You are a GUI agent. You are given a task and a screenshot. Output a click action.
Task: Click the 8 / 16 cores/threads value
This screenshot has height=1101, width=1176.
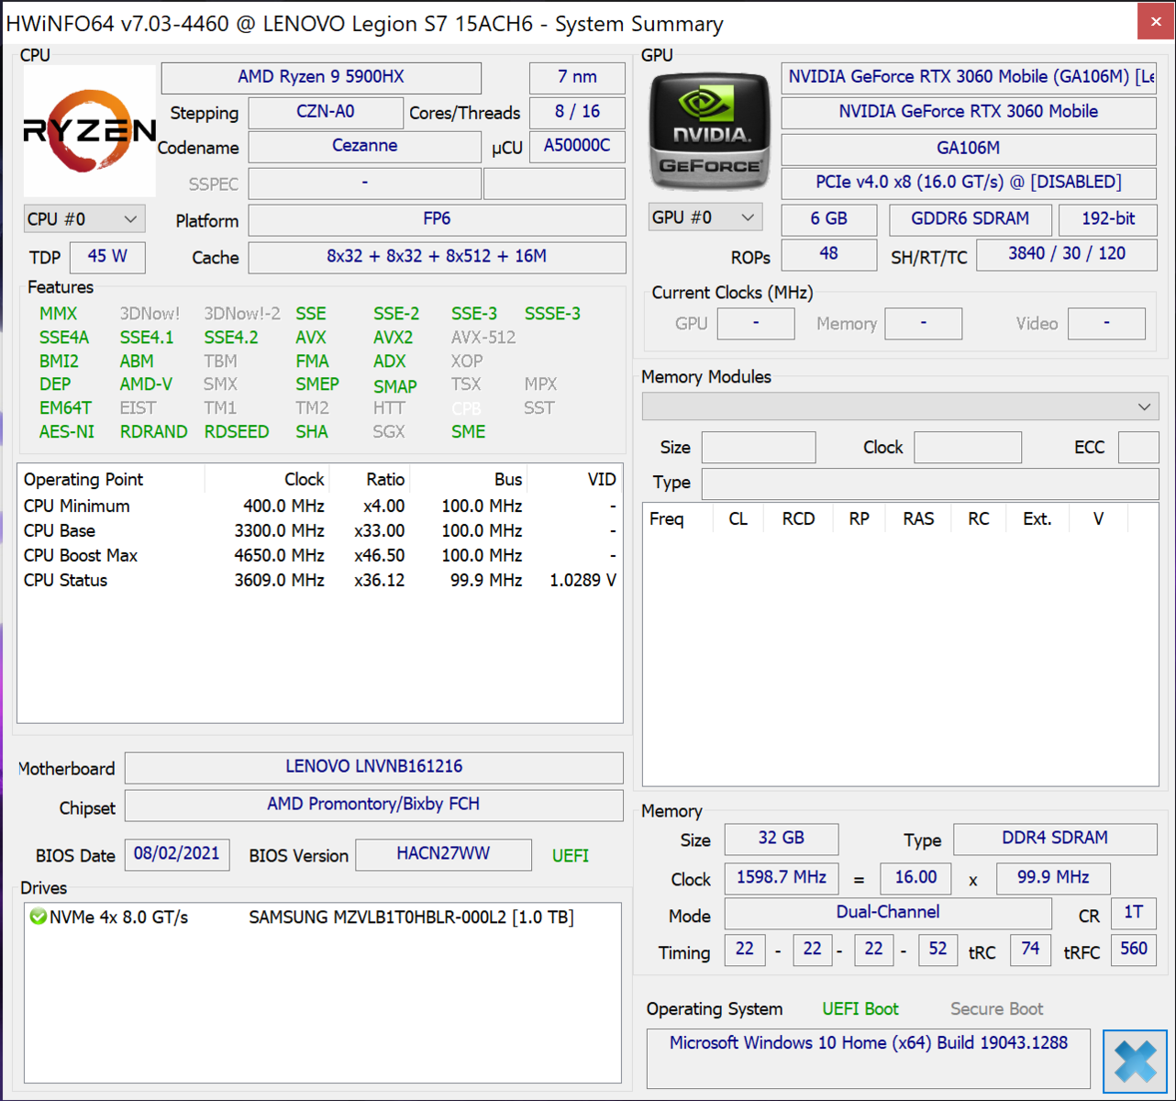pos(577,112)
